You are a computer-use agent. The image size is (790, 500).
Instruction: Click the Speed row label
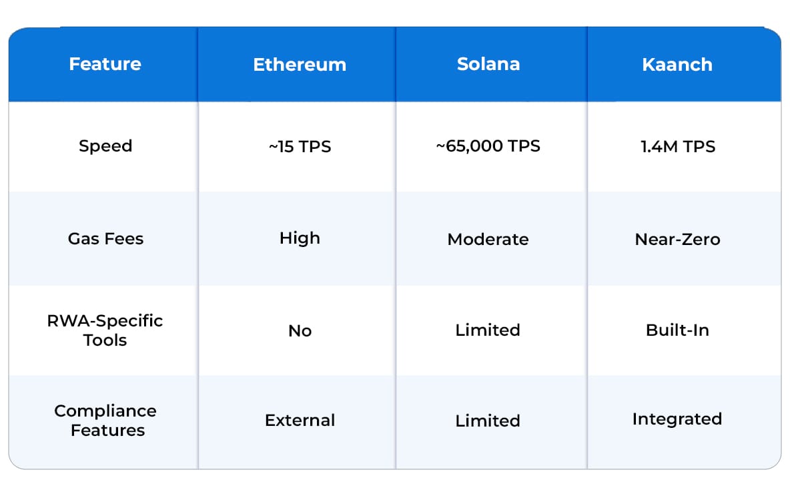click(x=105, y=146)
